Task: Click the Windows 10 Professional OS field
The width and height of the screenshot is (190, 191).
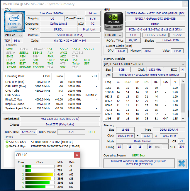Action: (139, 163)
